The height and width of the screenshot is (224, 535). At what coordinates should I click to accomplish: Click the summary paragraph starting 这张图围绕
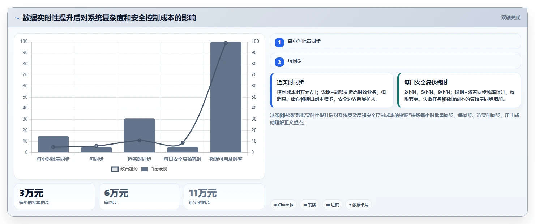click(x=395, y=119)
